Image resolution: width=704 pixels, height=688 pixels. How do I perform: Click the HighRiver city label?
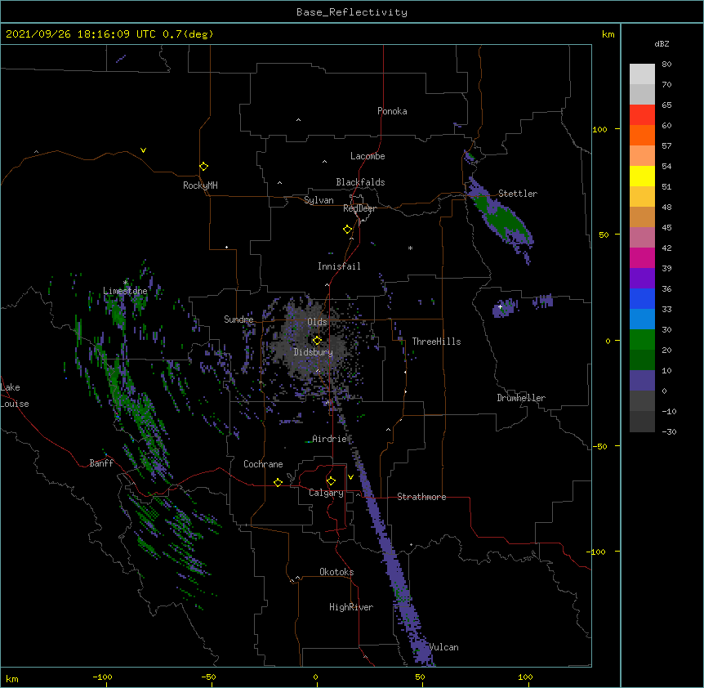(351, 607)
